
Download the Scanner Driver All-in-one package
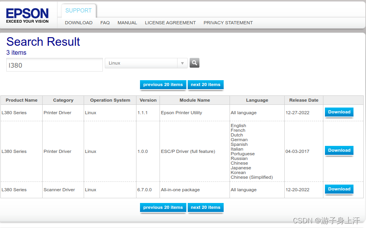339,189
